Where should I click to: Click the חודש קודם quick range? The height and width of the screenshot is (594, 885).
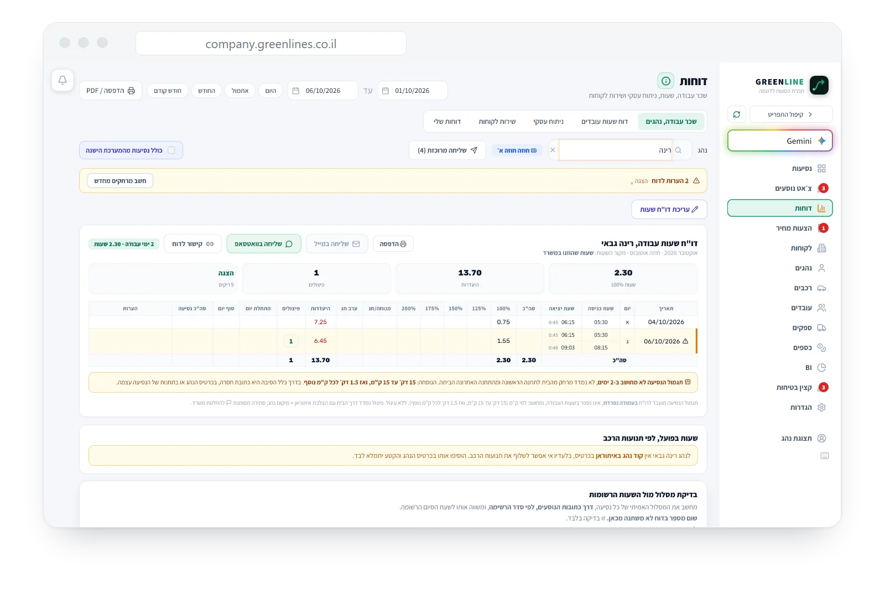tap(168, 91)
